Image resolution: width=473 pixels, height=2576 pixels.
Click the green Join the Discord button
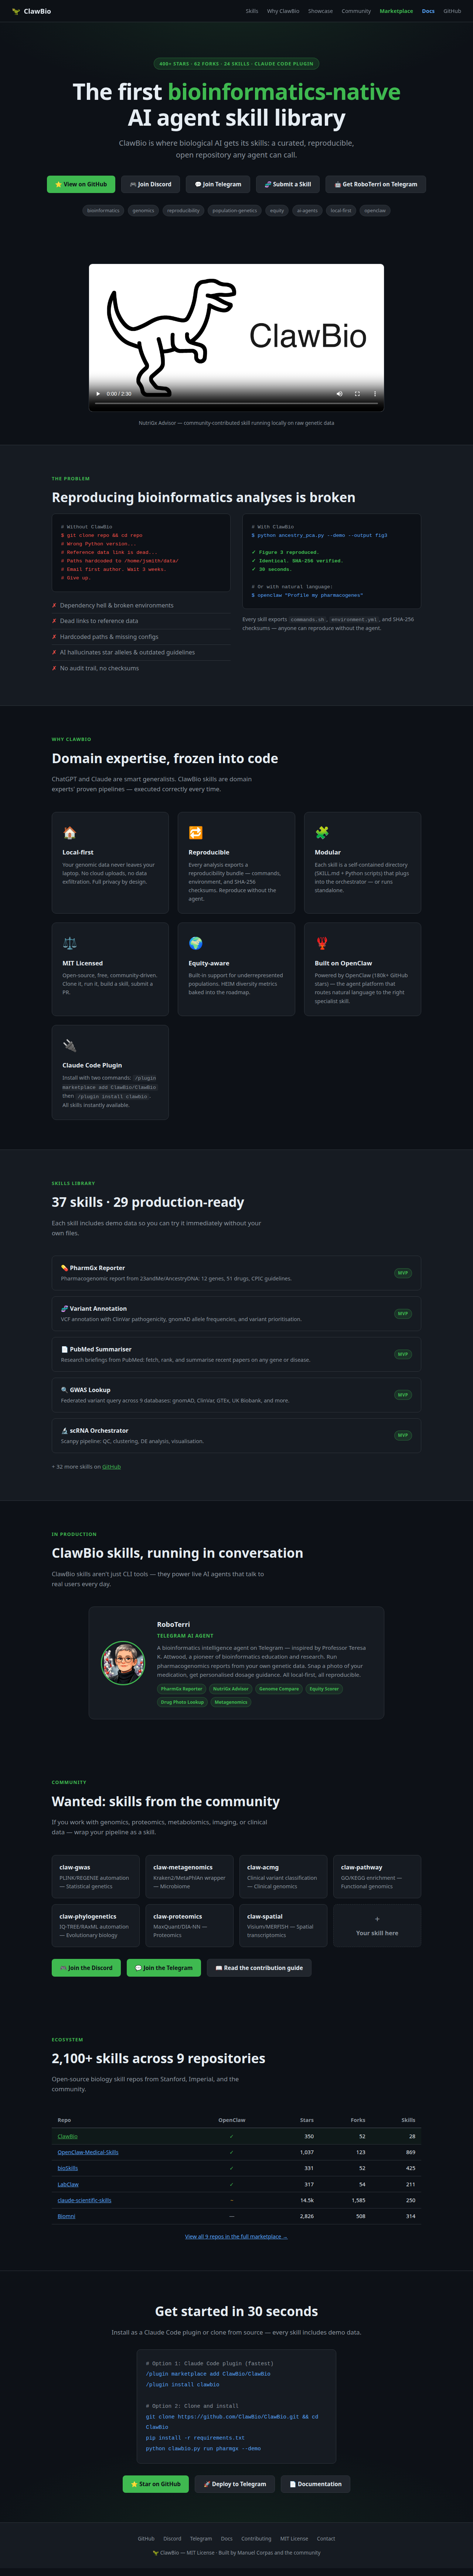click(x=86, y=1968)
